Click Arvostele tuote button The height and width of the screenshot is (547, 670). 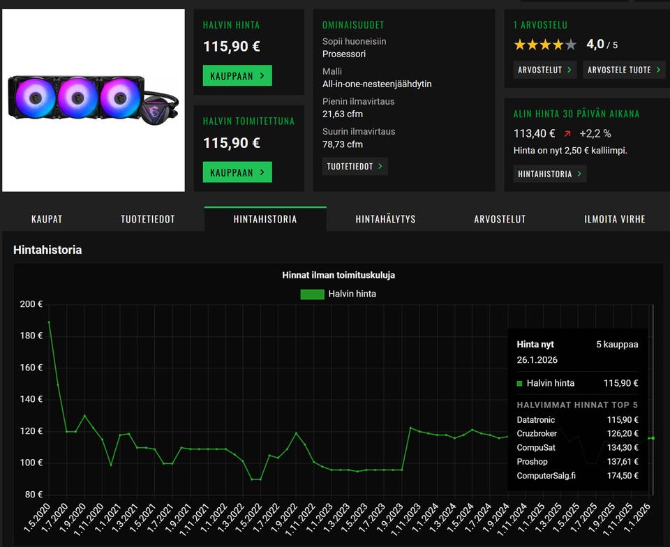click(624, 70)
